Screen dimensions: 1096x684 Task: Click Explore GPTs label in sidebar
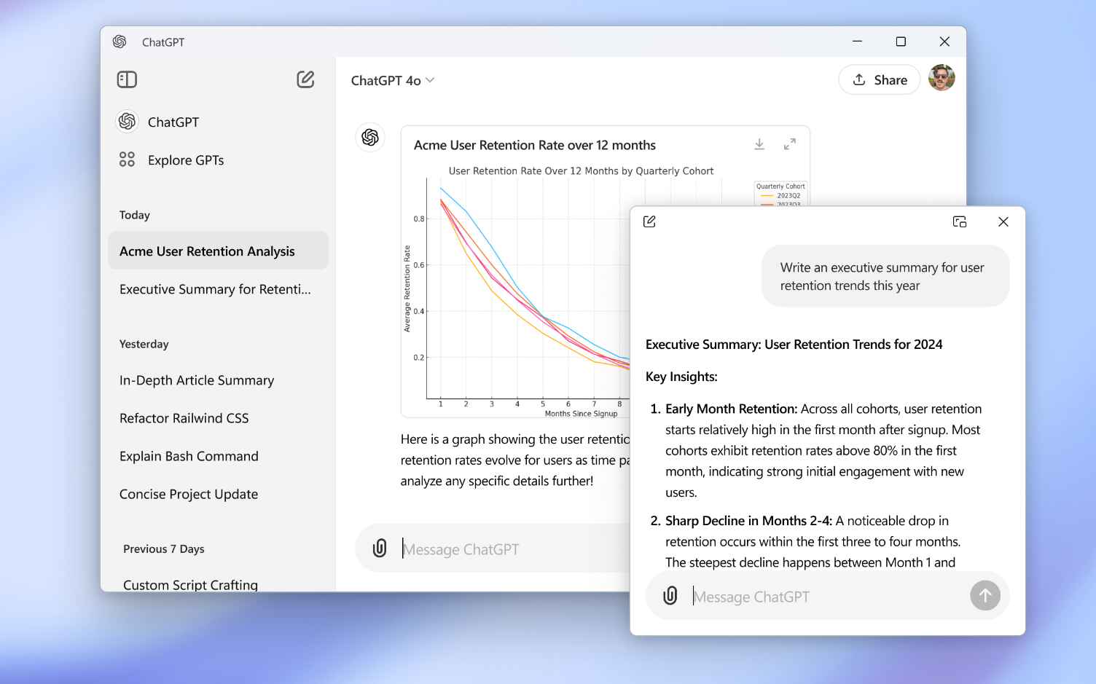point(186,160)
